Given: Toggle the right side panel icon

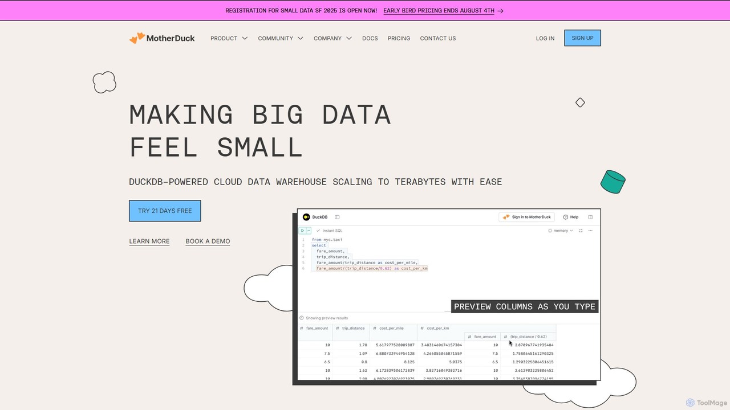Looking at the screenshot, I should [590, 217].
